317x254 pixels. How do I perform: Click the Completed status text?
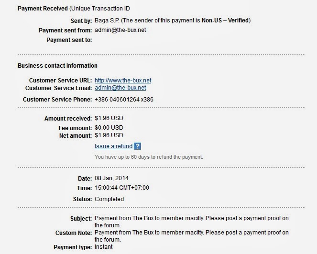click(x=109, y=199)
